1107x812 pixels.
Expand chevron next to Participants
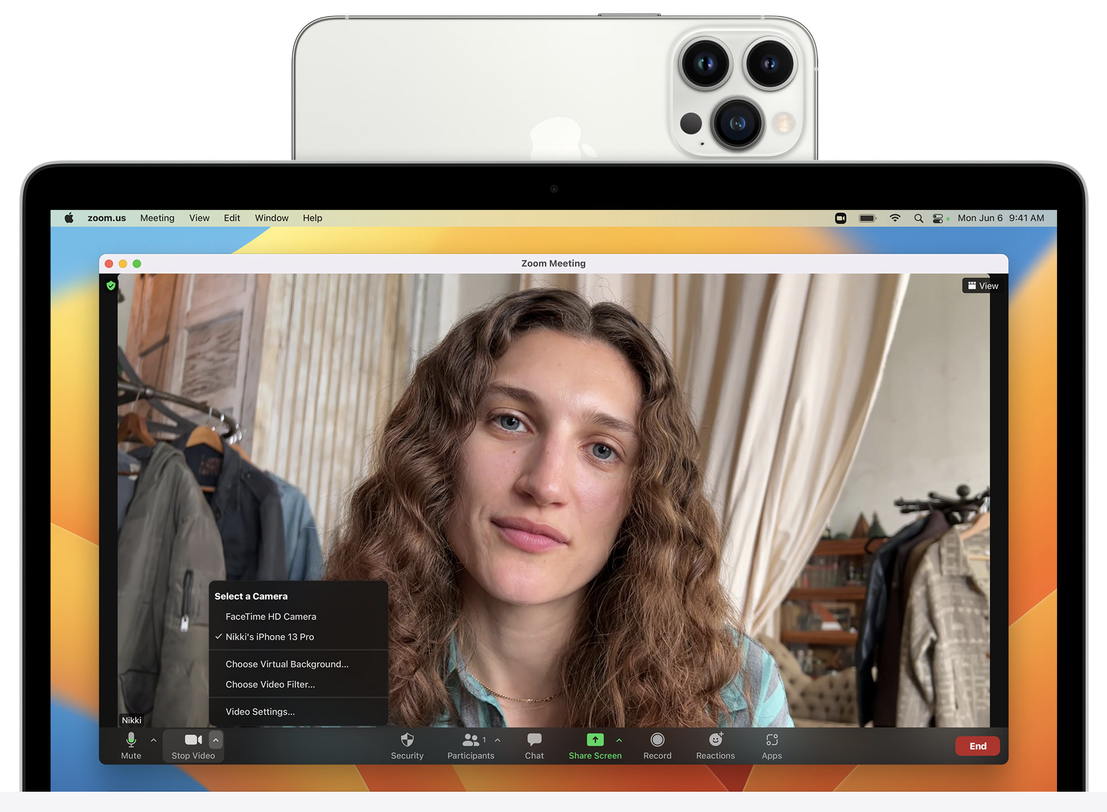click(x=498, y=740)
